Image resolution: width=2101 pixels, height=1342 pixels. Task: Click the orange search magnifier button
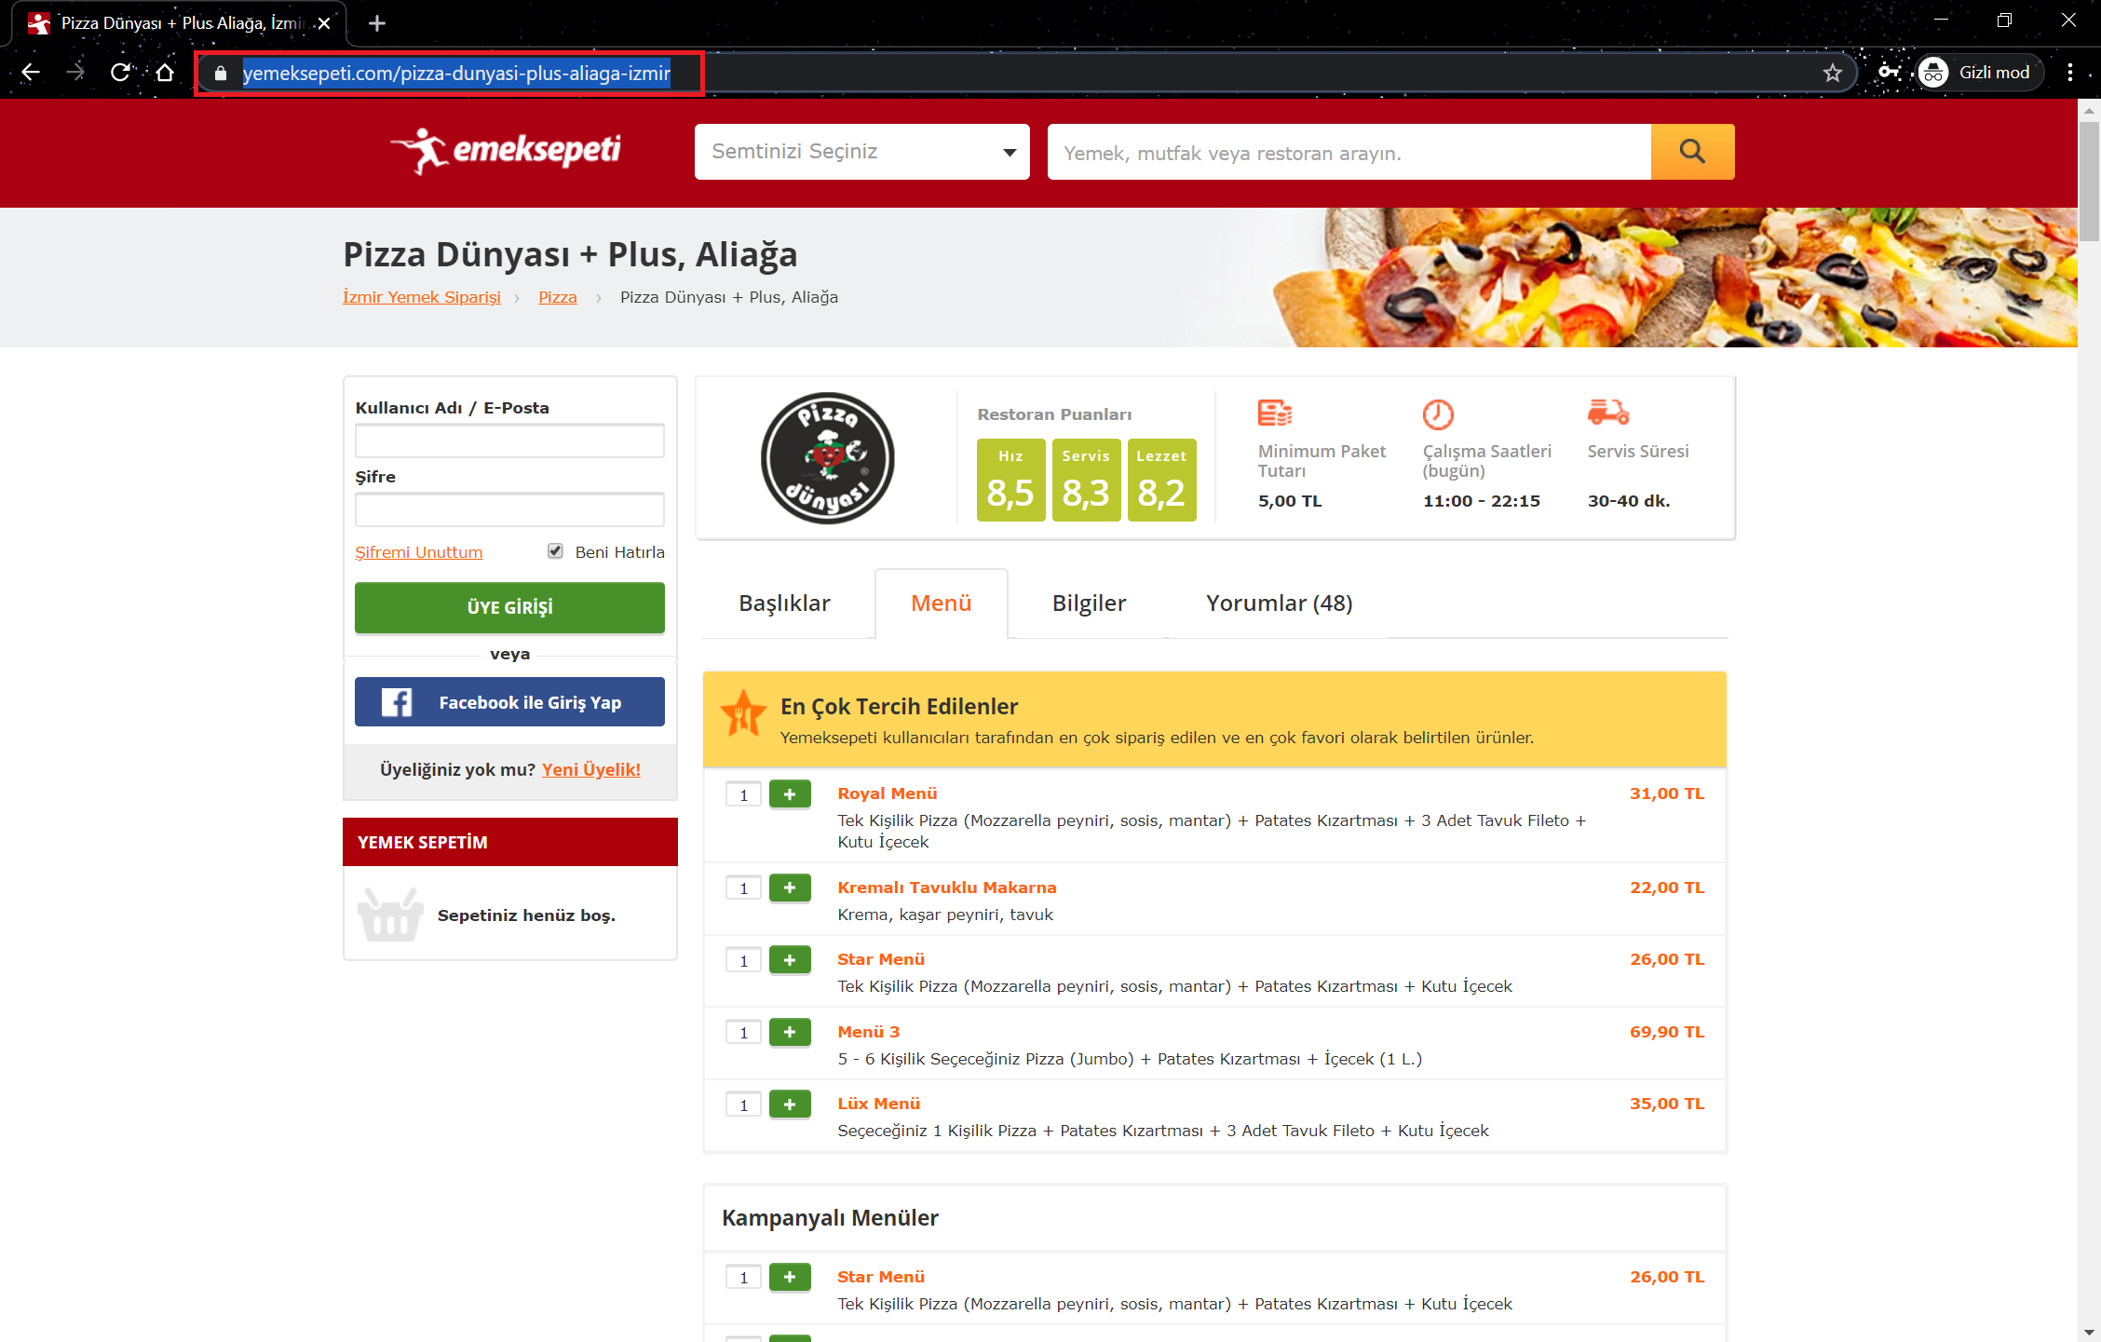click(x=1691, y=152)
